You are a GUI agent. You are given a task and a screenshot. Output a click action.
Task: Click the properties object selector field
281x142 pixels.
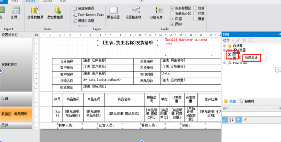pos(251,114)
